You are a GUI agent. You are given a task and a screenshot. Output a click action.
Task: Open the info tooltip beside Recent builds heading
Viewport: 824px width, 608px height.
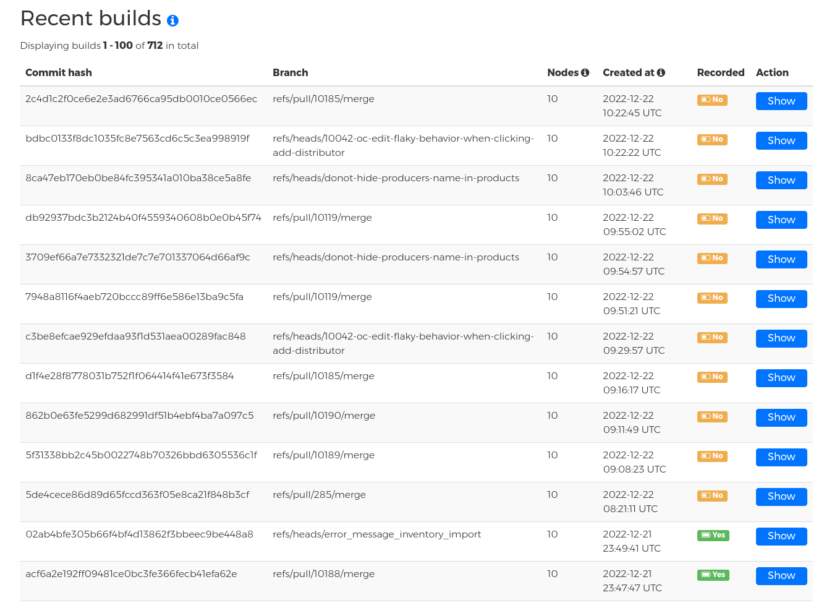point(172,19)
